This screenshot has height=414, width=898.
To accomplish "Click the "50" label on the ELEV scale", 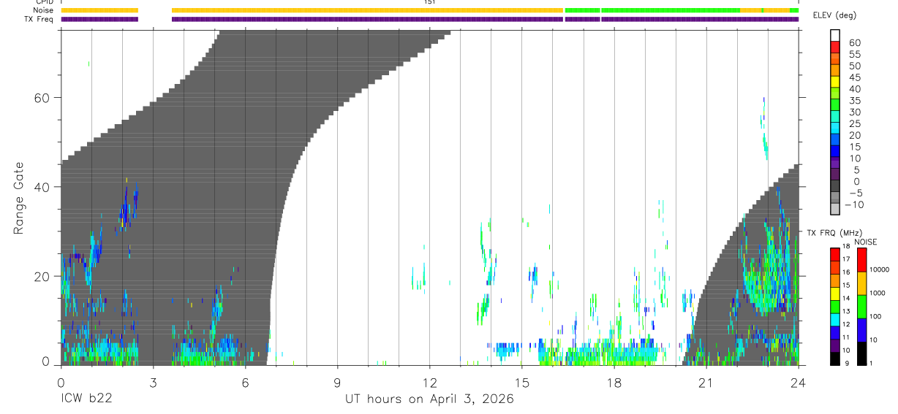I will [x=854, y=66].
